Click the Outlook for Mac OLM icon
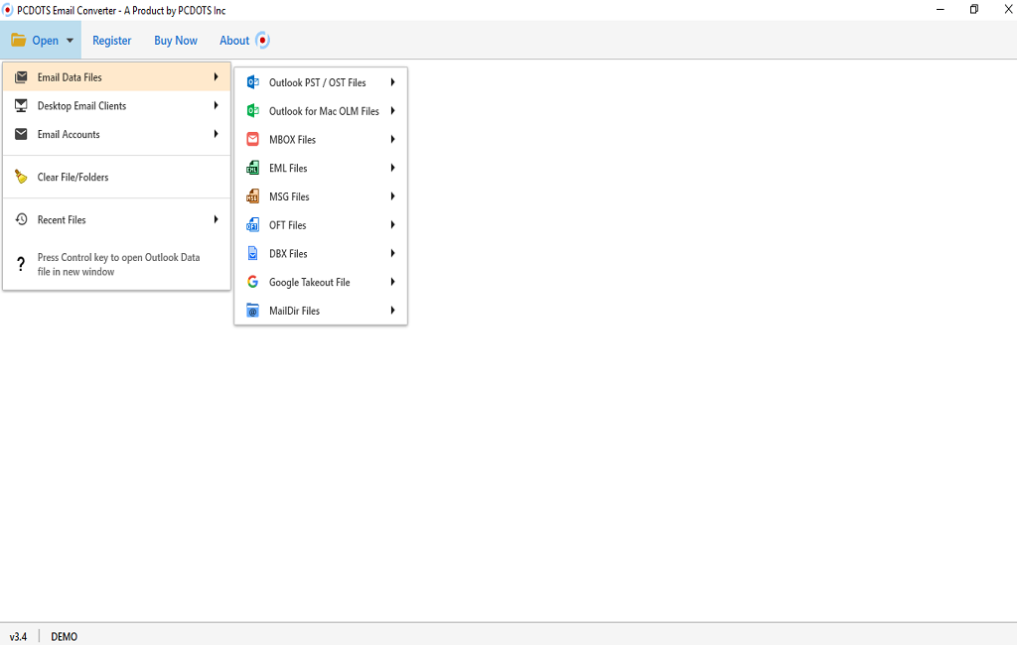 [253, 111]
